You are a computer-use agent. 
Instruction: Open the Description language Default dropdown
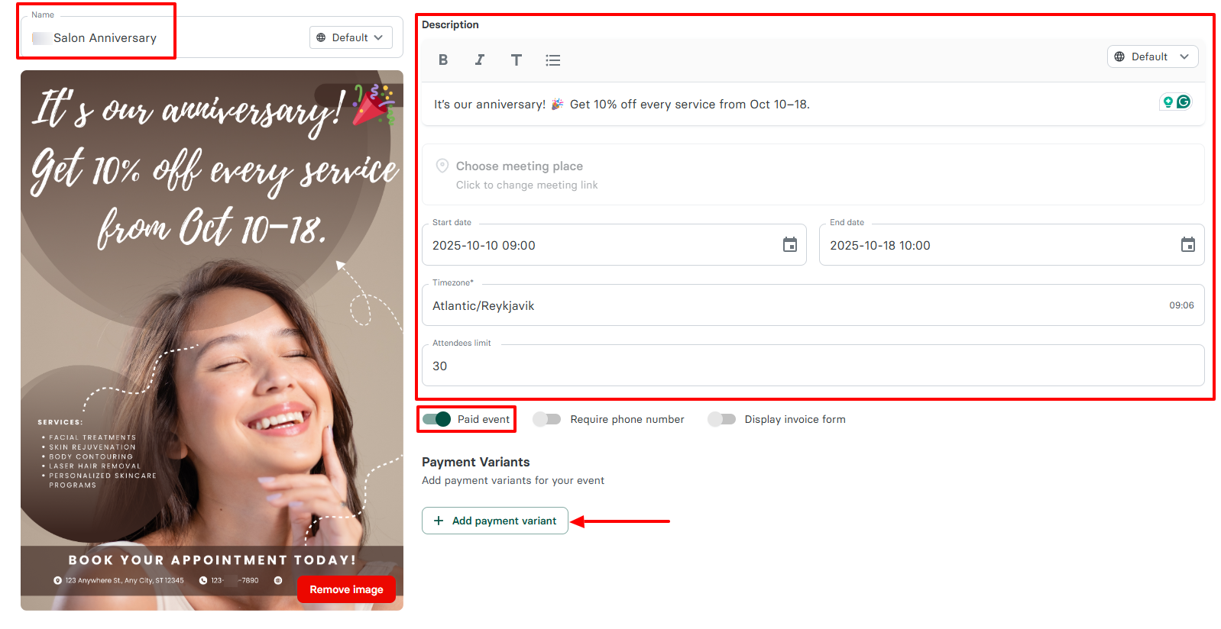1152,56
